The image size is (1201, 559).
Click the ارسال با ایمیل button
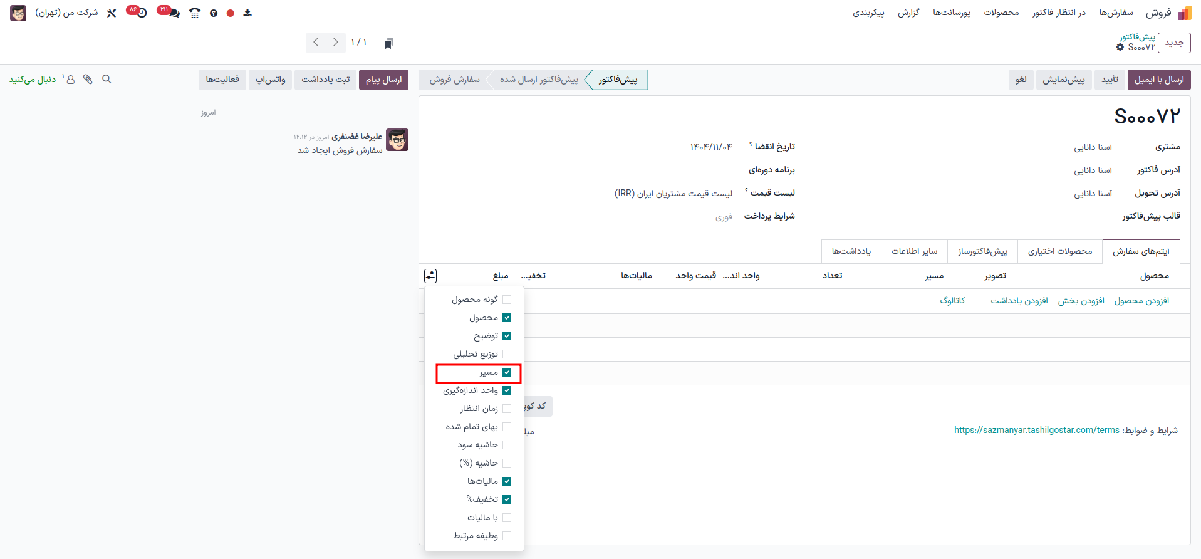(1158, 80)
